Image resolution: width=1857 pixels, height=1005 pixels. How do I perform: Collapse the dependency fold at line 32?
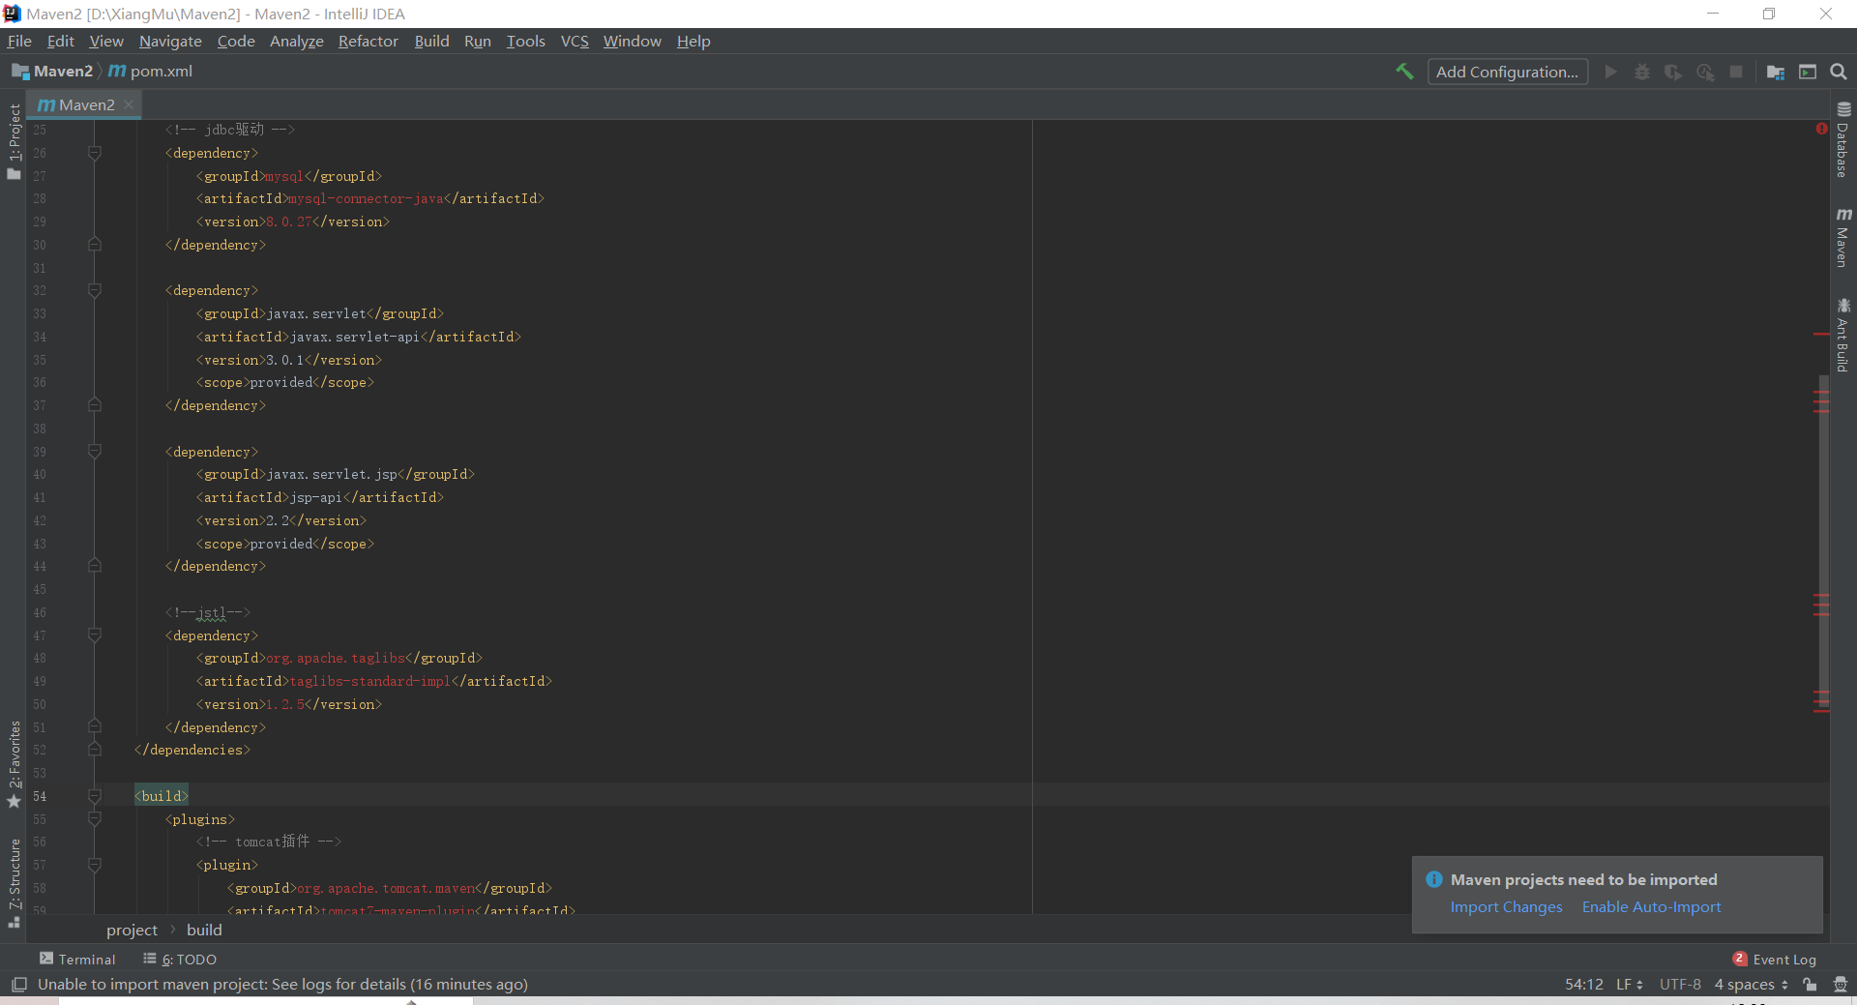pyautogui.click(x=95, y=290)
